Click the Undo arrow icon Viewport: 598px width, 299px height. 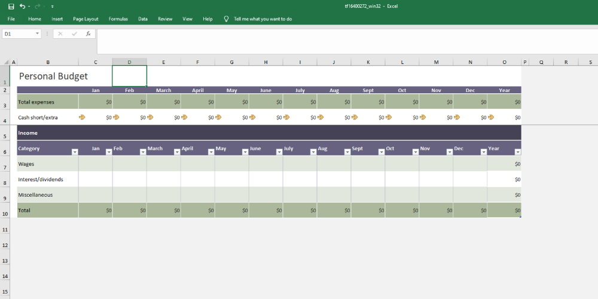click(x=22, y=7)
